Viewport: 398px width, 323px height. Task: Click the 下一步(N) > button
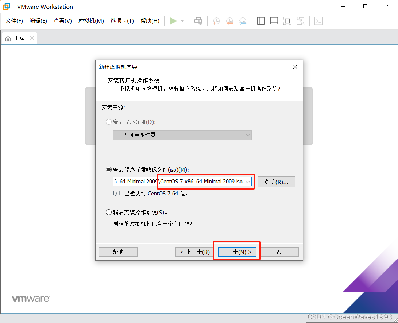237,252
